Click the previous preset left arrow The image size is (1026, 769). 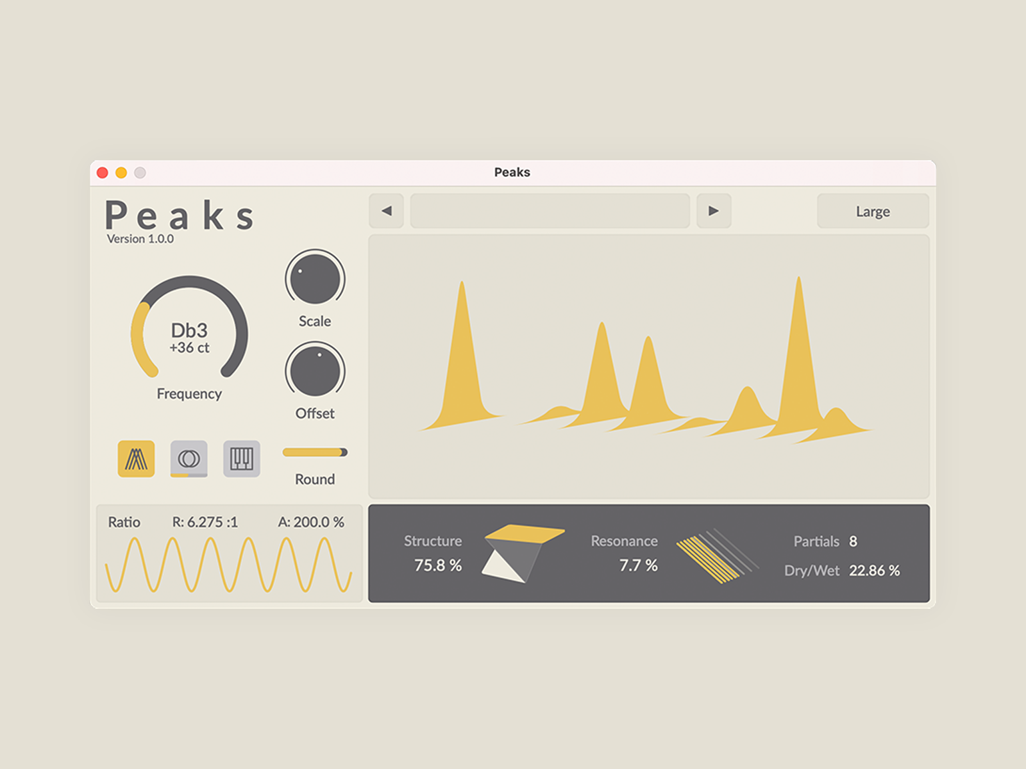point(386,211)
